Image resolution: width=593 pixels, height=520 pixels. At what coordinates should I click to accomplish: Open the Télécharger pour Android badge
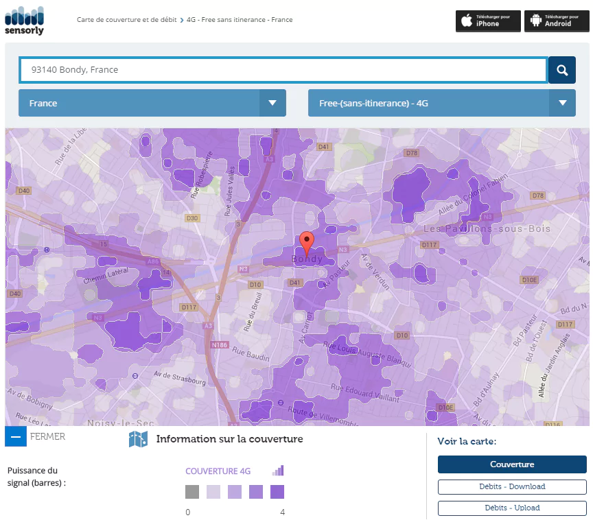click(557, 21)
